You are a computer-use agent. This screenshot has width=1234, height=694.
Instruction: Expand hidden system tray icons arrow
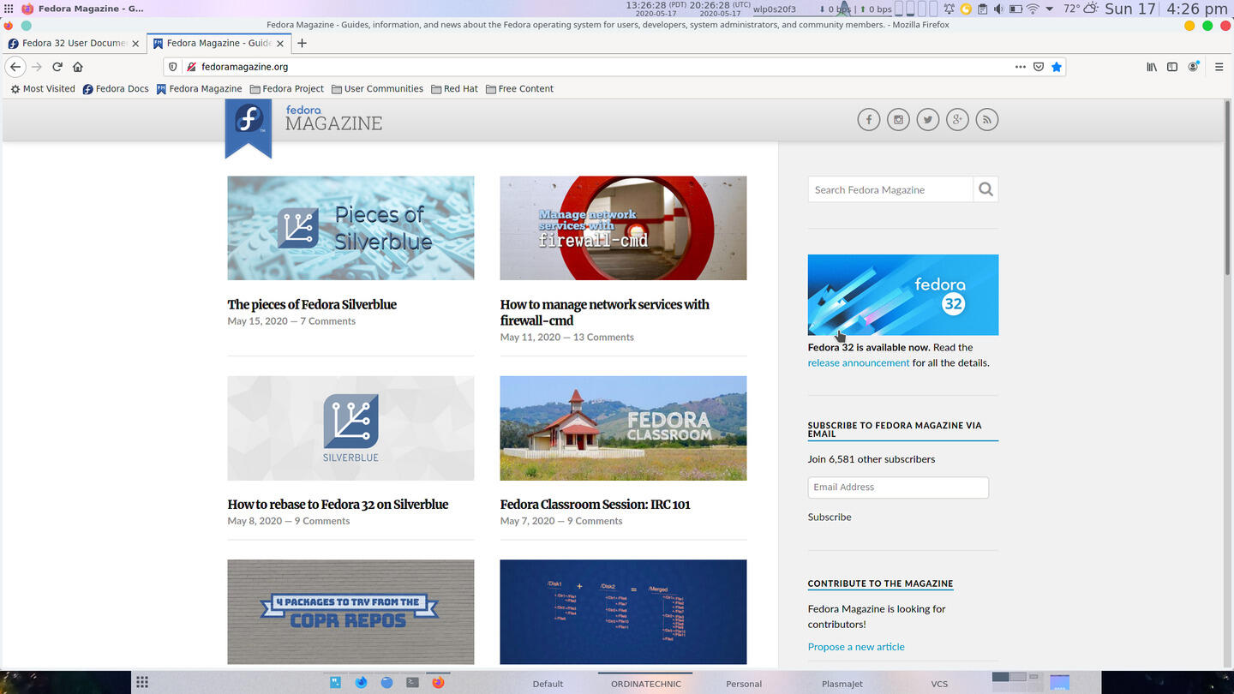pyautogui.click(x=1050, y=9)
